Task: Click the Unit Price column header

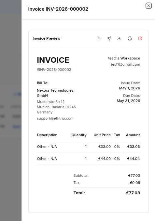Action: [102, 135]
